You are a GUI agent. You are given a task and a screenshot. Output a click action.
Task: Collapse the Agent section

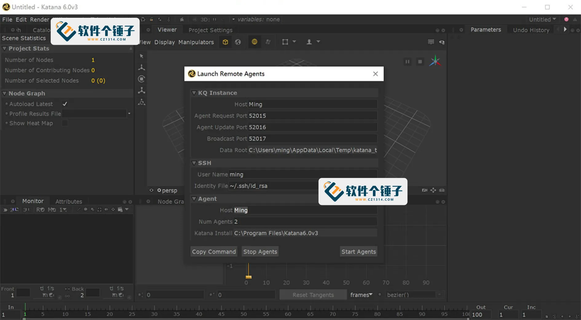pyautogui.click(x=194, y=199)
